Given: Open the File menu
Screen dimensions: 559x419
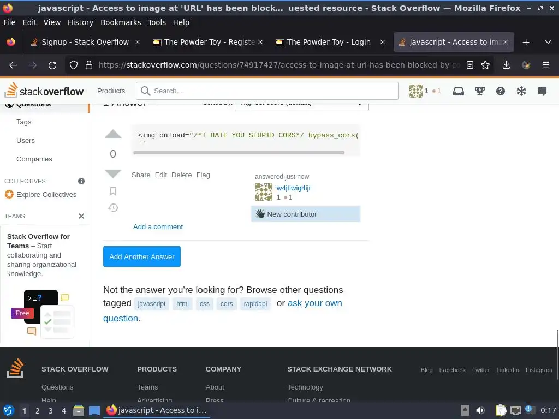Looking at the screenshot, I should 9,22.
